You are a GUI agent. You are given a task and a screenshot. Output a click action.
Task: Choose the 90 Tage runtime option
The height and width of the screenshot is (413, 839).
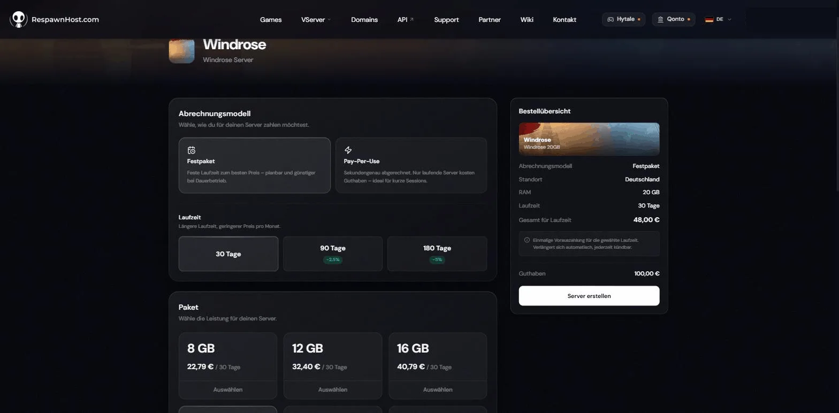click(x=333, y=254)
